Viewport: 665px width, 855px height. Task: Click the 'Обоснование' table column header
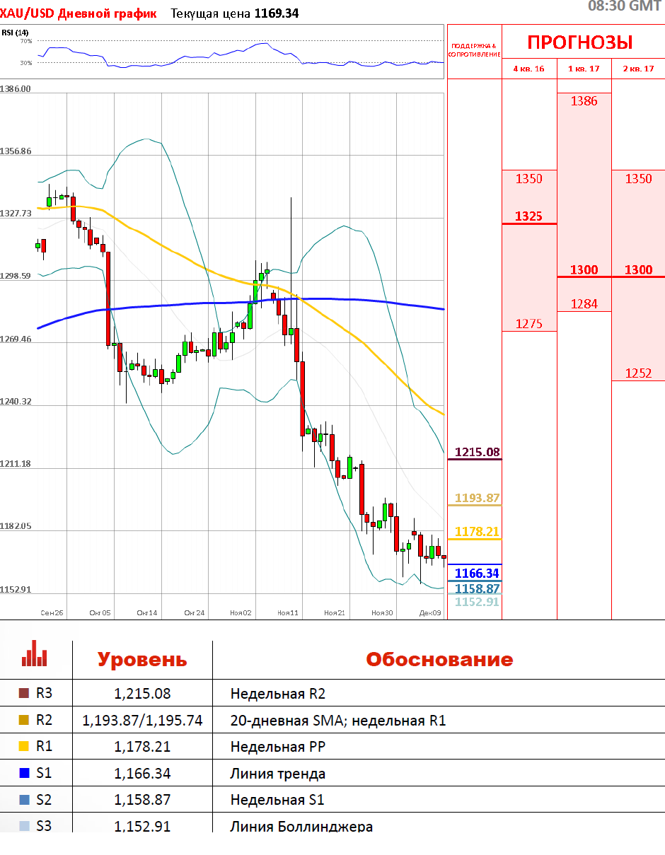439,660
